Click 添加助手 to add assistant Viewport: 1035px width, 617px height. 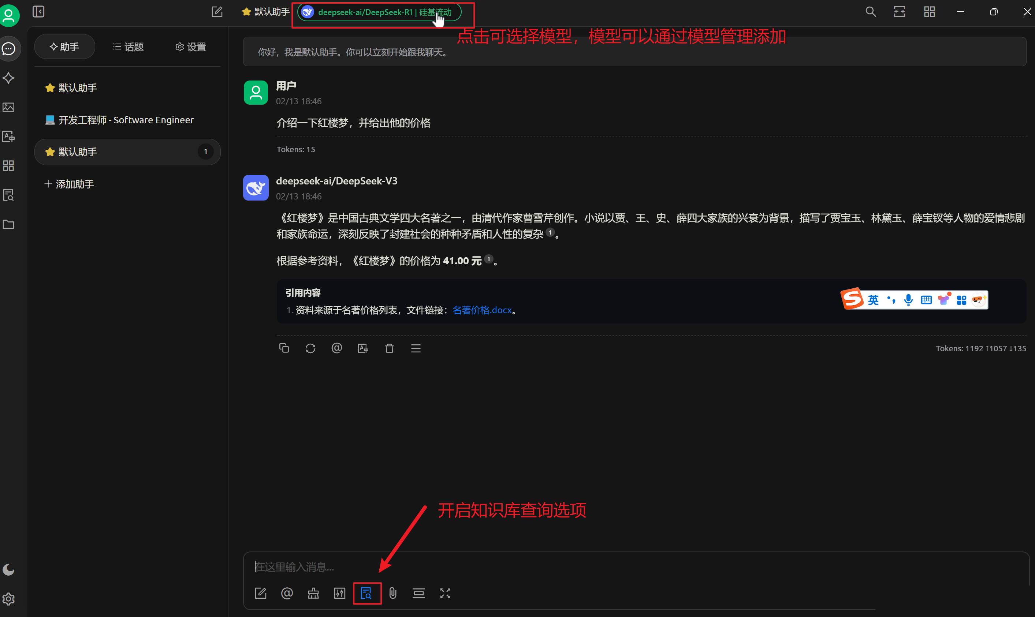(70, 184)
